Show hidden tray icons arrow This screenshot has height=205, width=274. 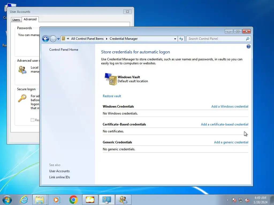click(x=227, y=200)
